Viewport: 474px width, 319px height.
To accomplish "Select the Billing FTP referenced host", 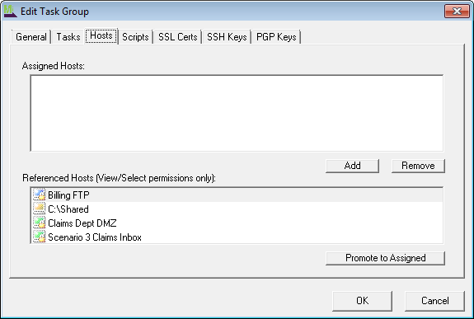I will pos(237,195).
